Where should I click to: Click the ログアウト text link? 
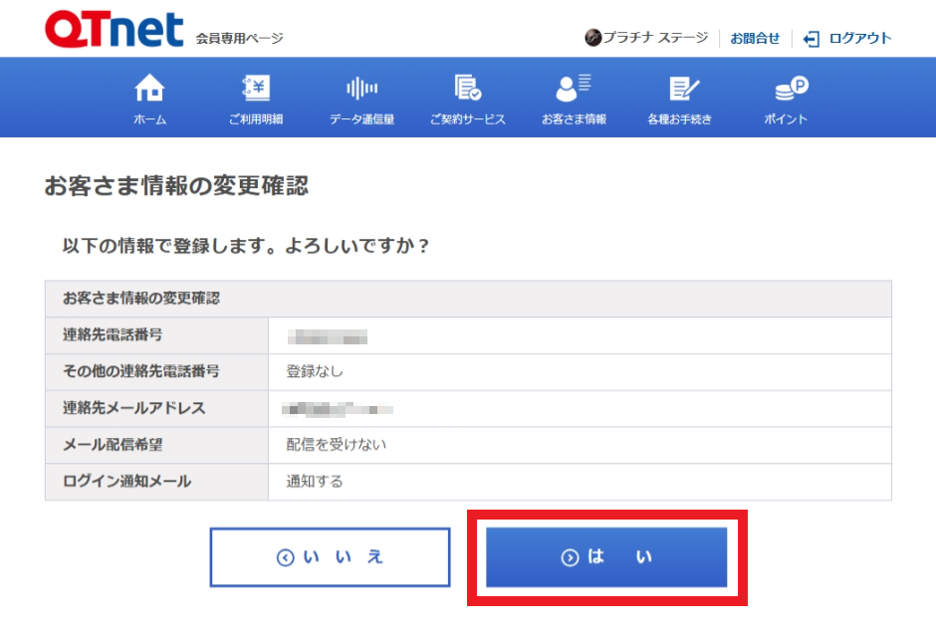860,39
